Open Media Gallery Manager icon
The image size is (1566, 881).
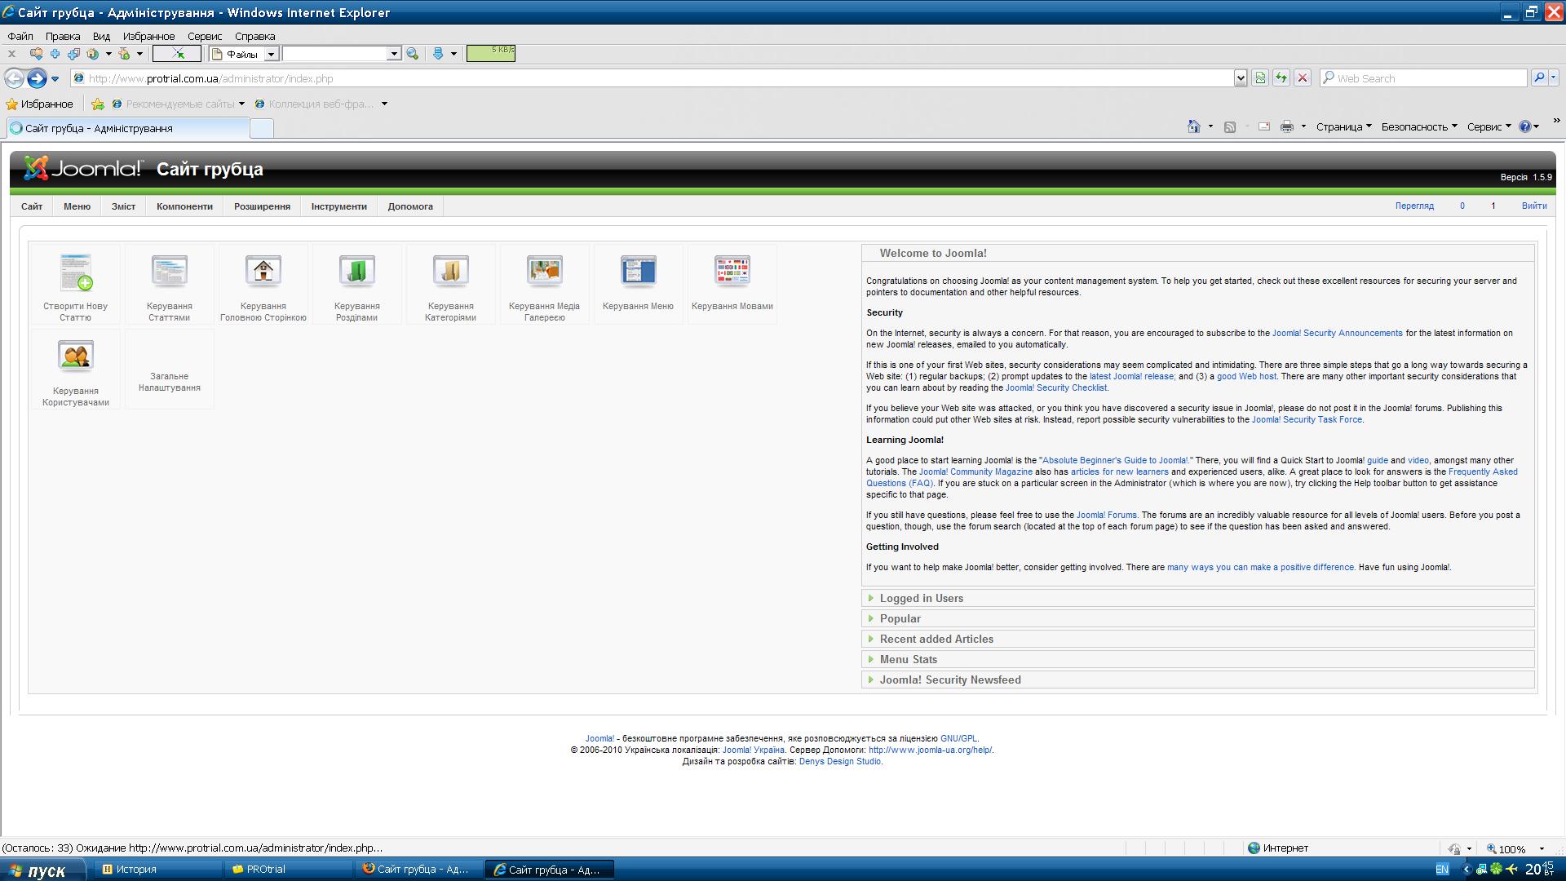(x=544, y=272)
